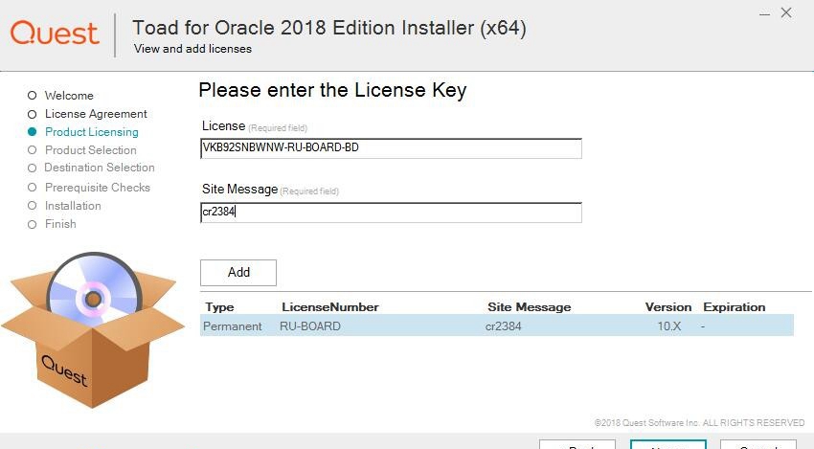Click the Quest box and disc image
Image resolution: width=814 pixels, height=449 pixels.
(94, 330)
